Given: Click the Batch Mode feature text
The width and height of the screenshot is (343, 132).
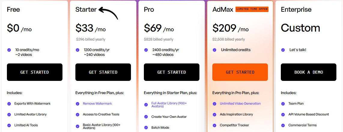Looking at the screenshot, I should point(160,127).
